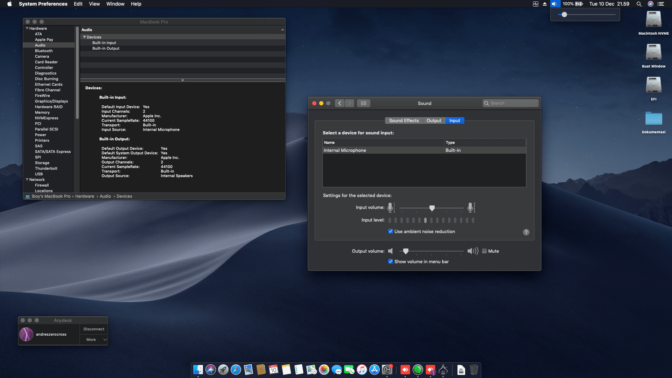Toggle the Mute checkbox
Image resolution: width=672 pixels, height=378 pixels.
(484, 251)
